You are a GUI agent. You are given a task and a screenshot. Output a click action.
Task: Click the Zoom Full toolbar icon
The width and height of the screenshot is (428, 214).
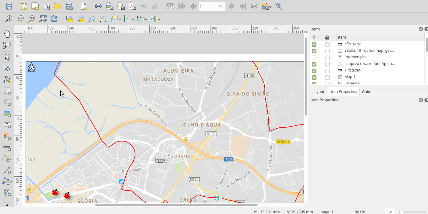43,19
